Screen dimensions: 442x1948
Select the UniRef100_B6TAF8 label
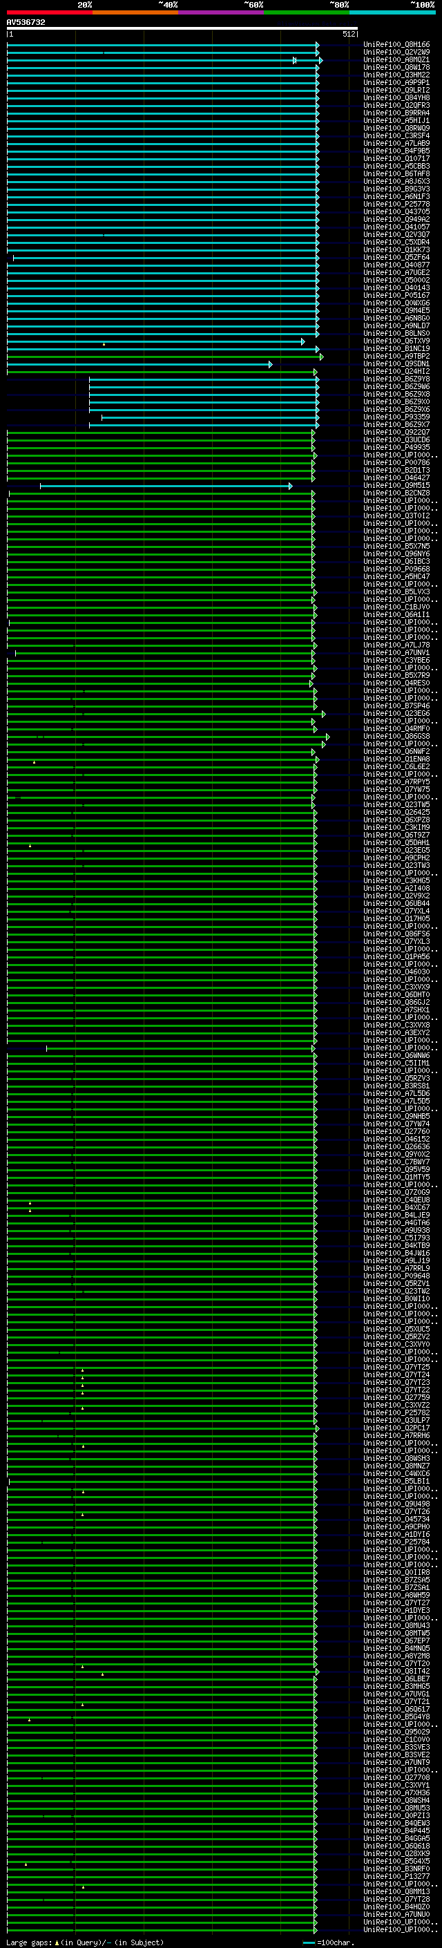coord(396,174)
